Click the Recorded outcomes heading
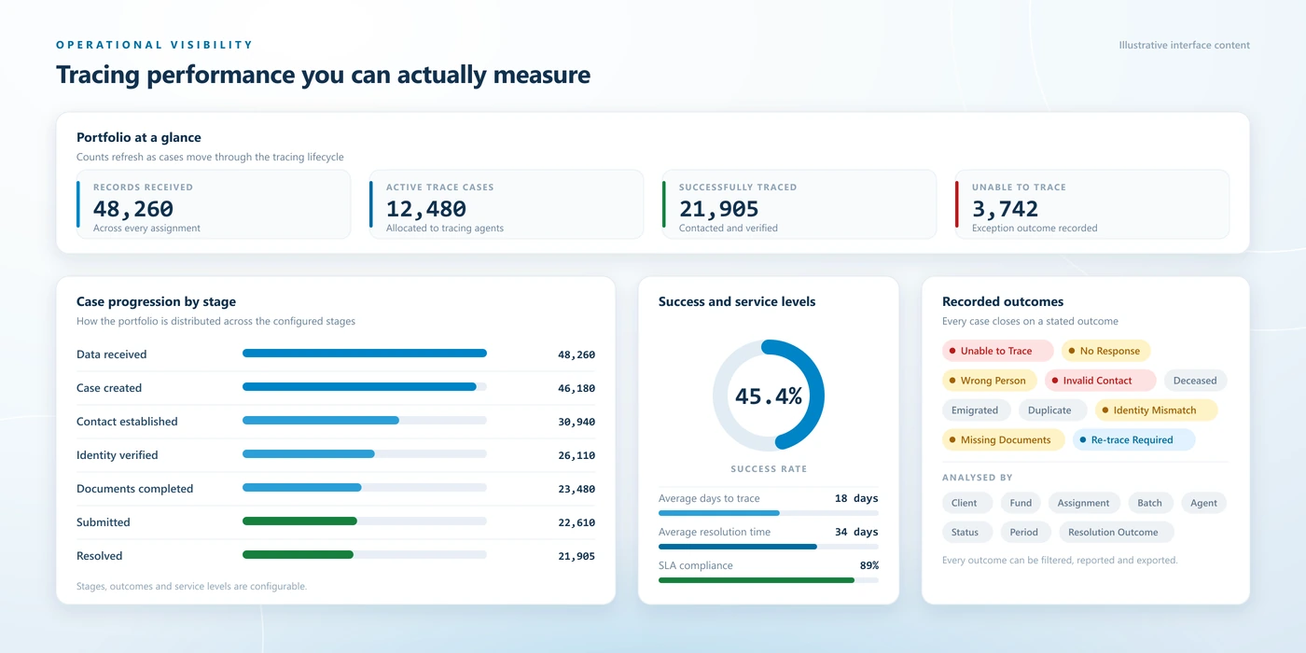Image resolution: width=1306 pixels, height=653 pixels. [x=1003, y=301]
